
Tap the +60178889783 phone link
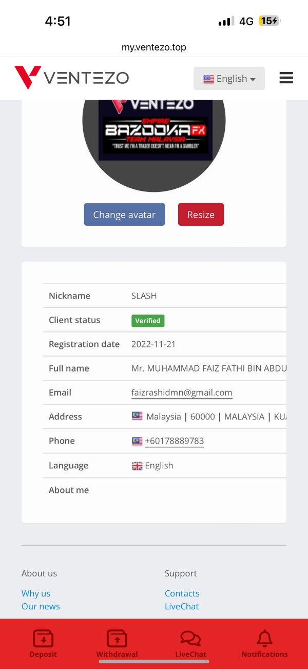click(174, 441)
